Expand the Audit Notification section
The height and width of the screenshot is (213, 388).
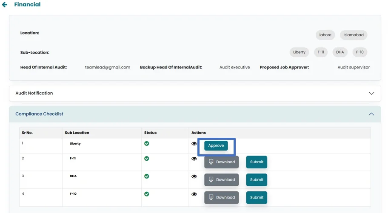tap(34, 93)
